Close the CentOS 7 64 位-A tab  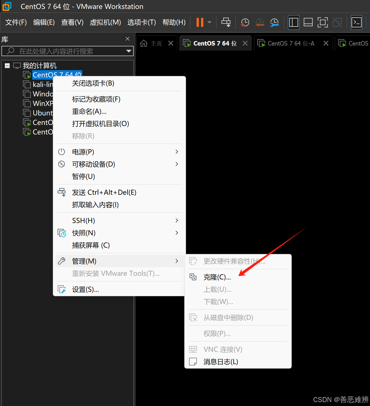pos(326,43)
